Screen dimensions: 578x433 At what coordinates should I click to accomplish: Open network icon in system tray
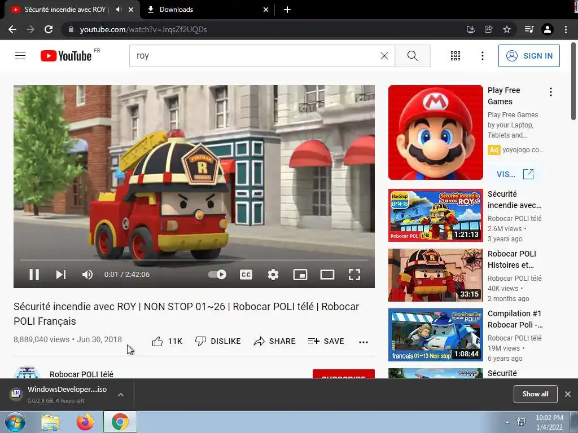coord(521,422)
